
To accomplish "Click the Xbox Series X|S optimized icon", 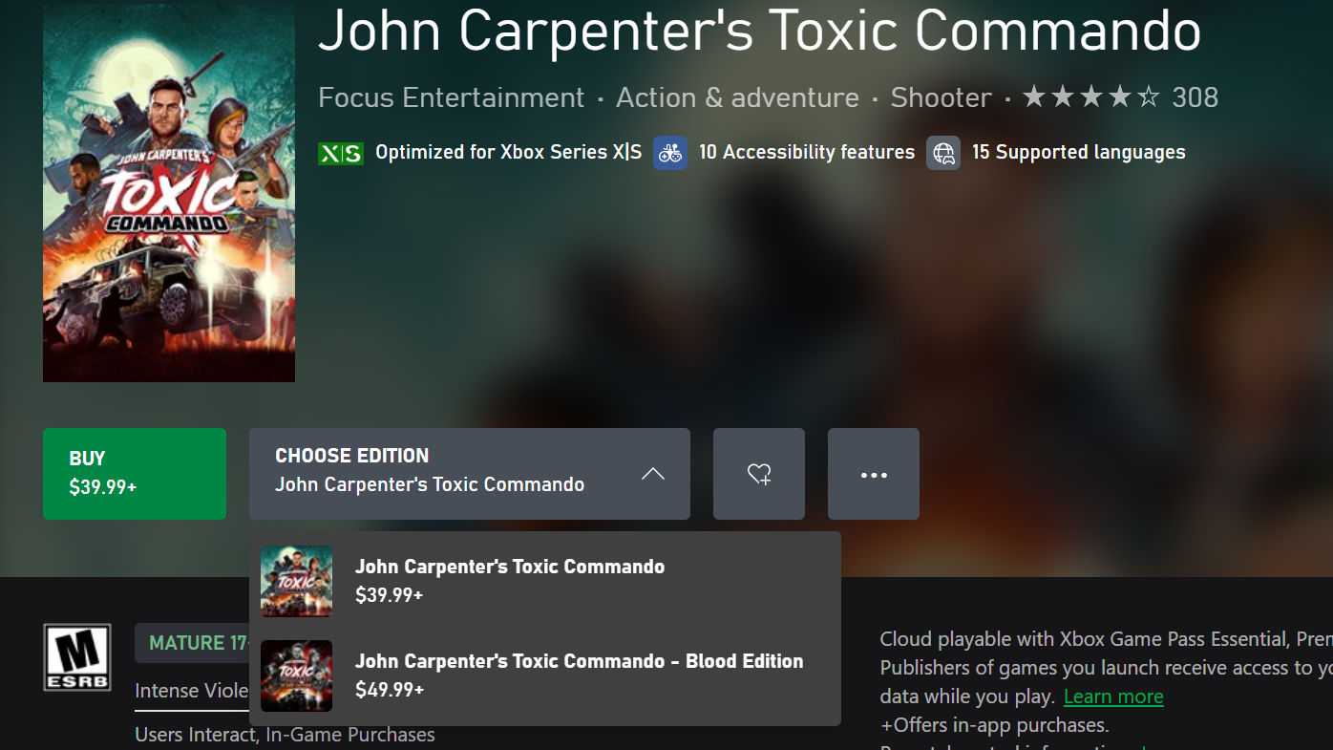I will point(341,153).
